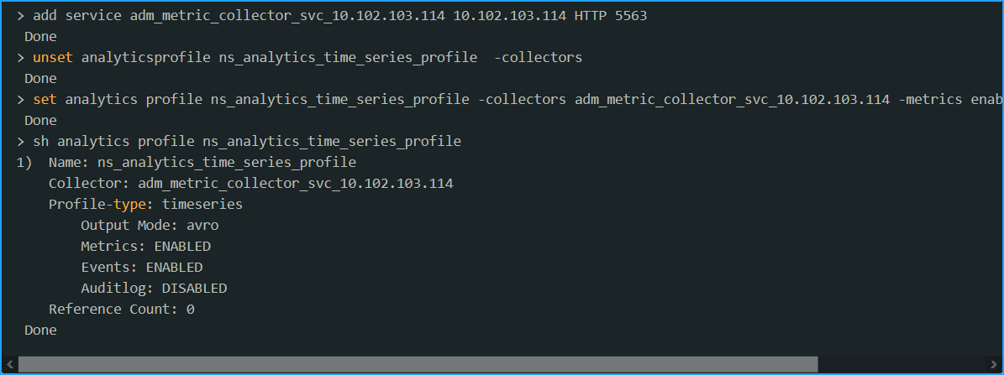Image resolution: width=1004 pixels, height=375 pixels.
Task: Click the 'sh analytics profile' command line
Action: (246, 141)
